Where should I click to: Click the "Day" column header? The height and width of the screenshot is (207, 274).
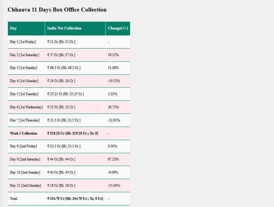(x=13, y=28)
